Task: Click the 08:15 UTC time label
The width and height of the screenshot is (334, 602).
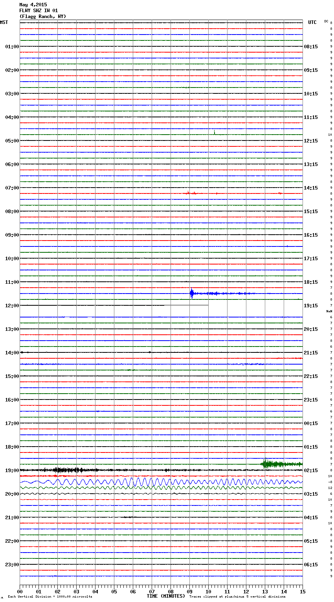Action: (x=311, y=47)
